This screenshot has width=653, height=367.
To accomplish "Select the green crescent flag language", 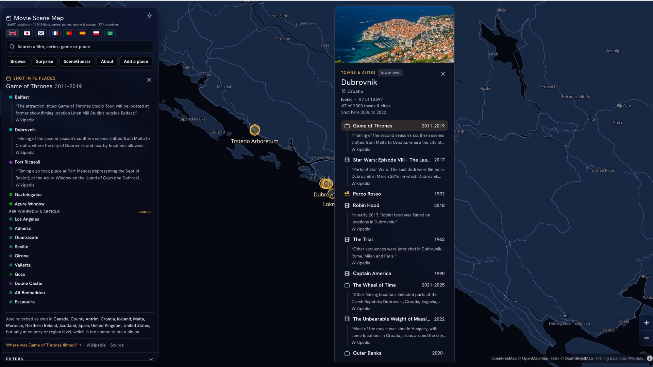I will [x=110, y=33].
